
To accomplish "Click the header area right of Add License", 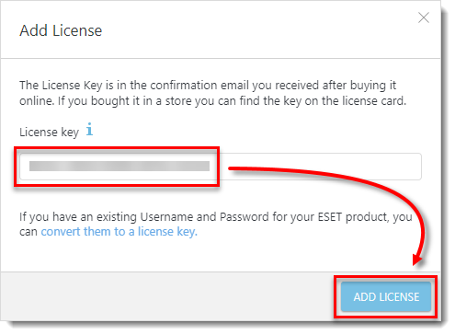I will coord(257,30).
